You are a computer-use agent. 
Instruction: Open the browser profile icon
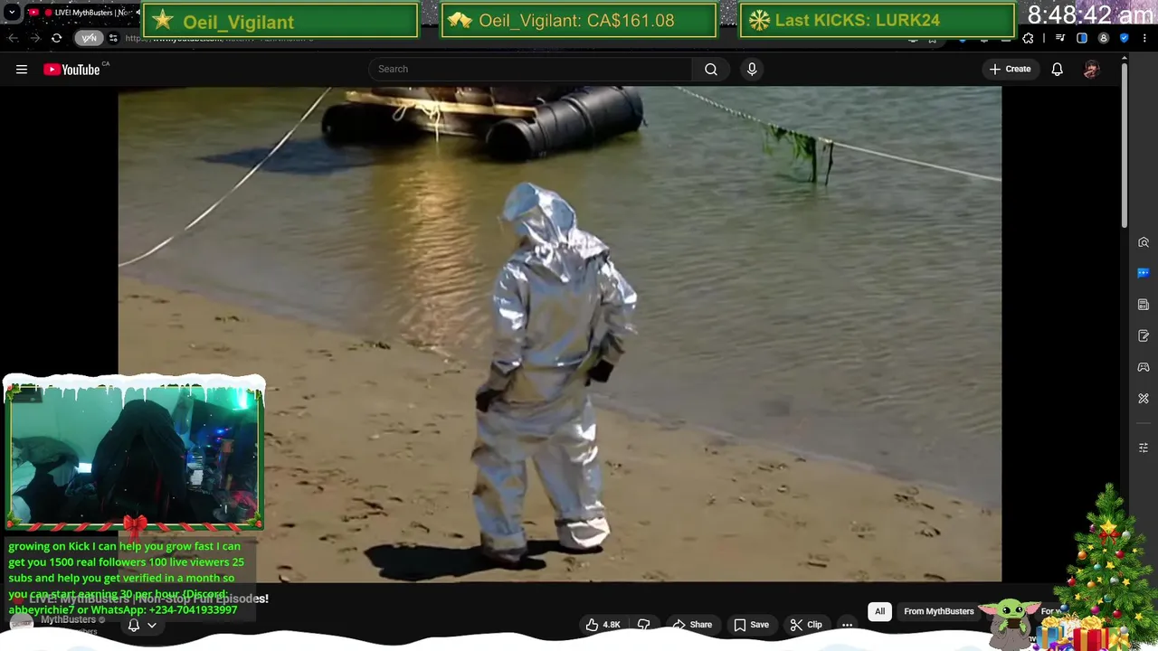click(x=1103, y=38)
